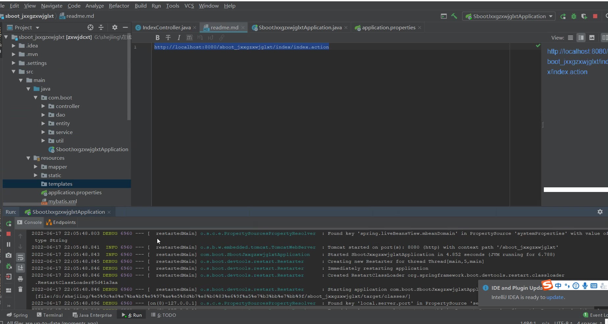This screenshot has height=324, width=608.
Task: Expand the controller package folder
Action: (x=43, y=106)
